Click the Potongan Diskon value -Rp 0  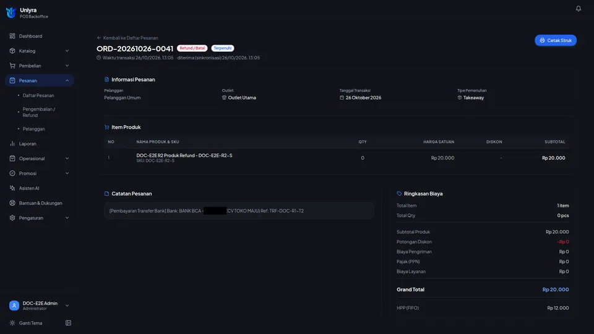click(x=563, y=242)
